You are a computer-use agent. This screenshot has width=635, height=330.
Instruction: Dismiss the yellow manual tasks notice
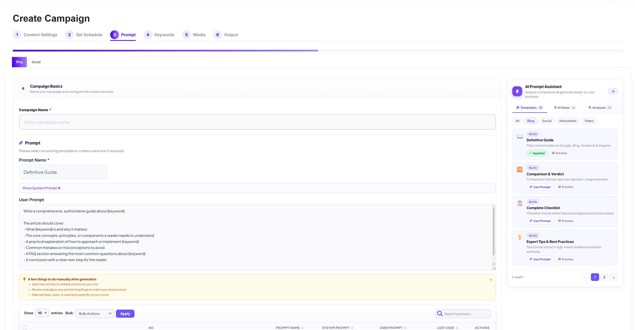[x=491, y=280]
